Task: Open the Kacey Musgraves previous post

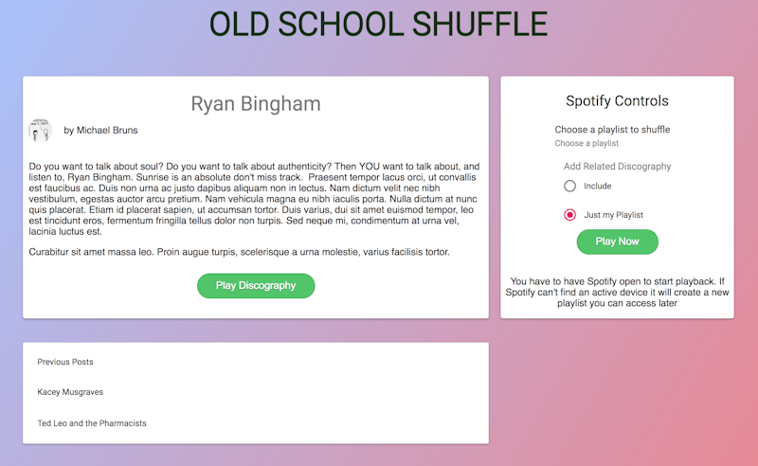Action: pos(70,392)
